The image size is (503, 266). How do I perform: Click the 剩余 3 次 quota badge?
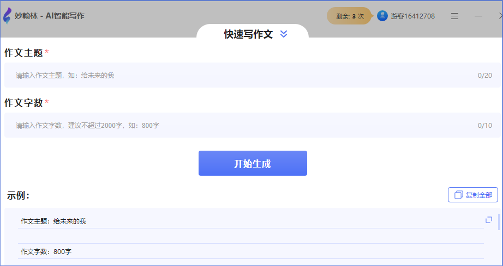tap(350, 16)
